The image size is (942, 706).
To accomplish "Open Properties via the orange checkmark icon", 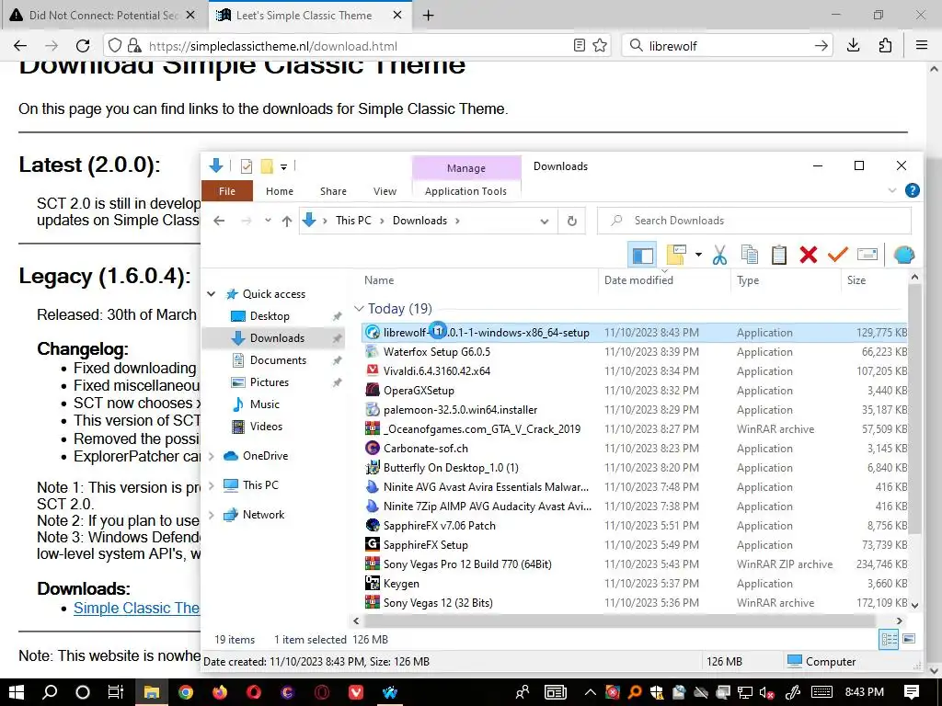I will tap(837, 256).
